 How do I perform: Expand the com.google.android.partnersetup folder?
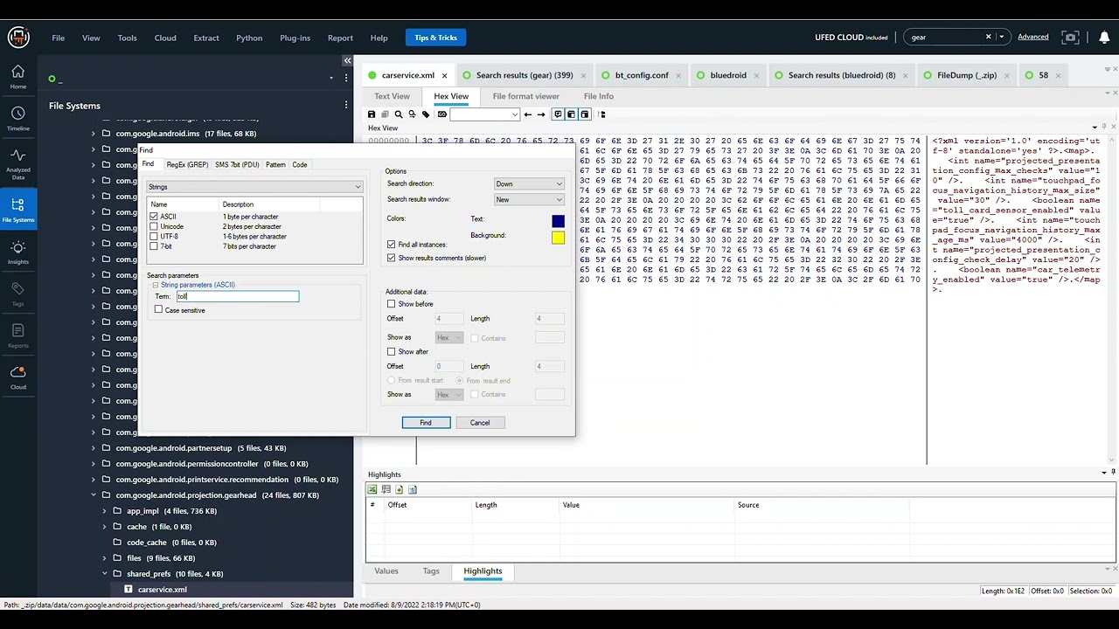coord(93,448)
